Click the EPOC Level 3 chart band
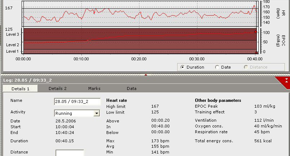The width and height of the screenshot is (290, 156). pos(137,34)
